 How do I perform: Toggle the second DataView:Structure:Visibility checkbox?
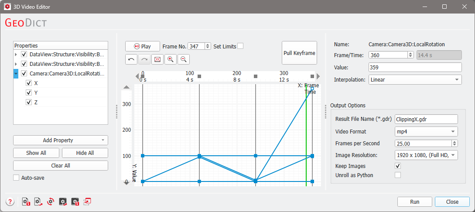[24, 64]
